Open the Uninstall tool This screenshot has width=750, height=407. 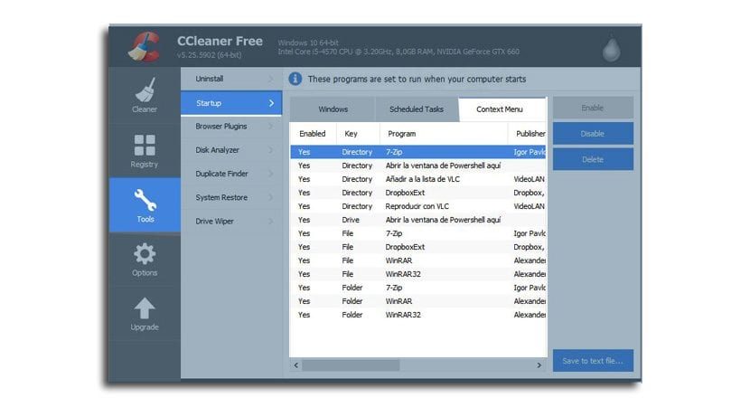231,79
